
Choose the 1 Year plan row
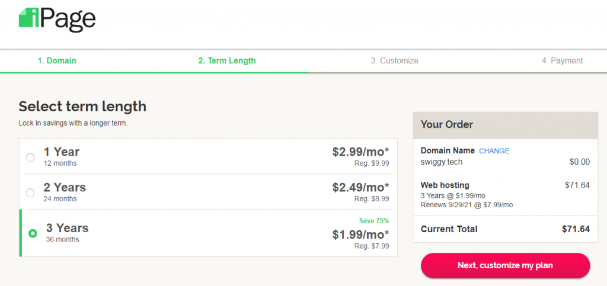(x=208, y=156)
